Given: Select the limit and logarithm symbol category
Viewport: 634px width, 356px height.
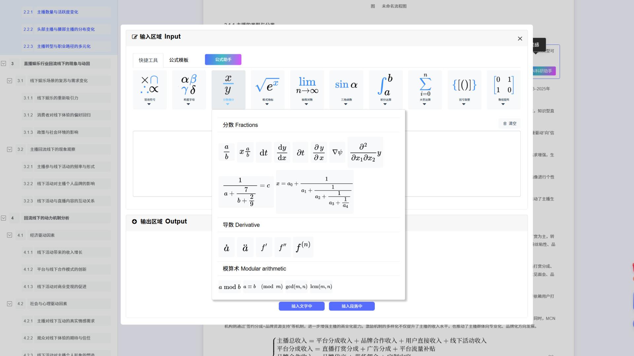Looking at the screenshot, I should tap(306, 86).
